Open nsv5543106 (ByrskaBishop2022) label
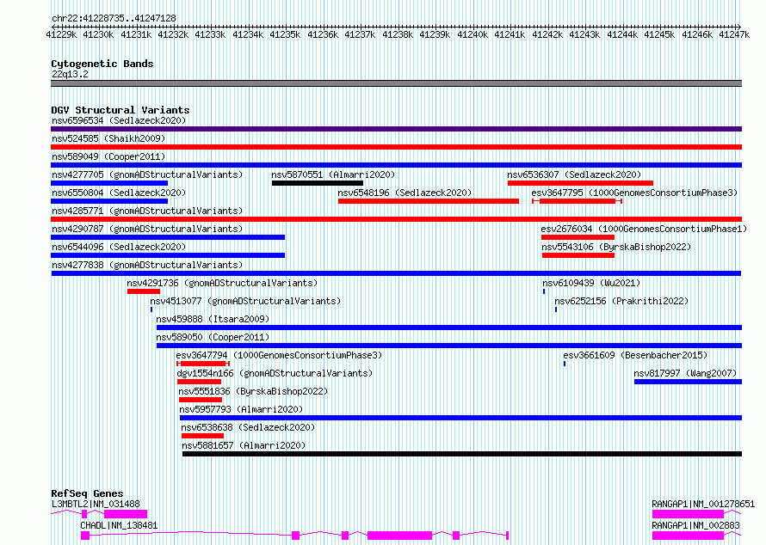Image resolution: width=766 pixels, height=545 pixels. pyautogui.click(x=616, y=247)
